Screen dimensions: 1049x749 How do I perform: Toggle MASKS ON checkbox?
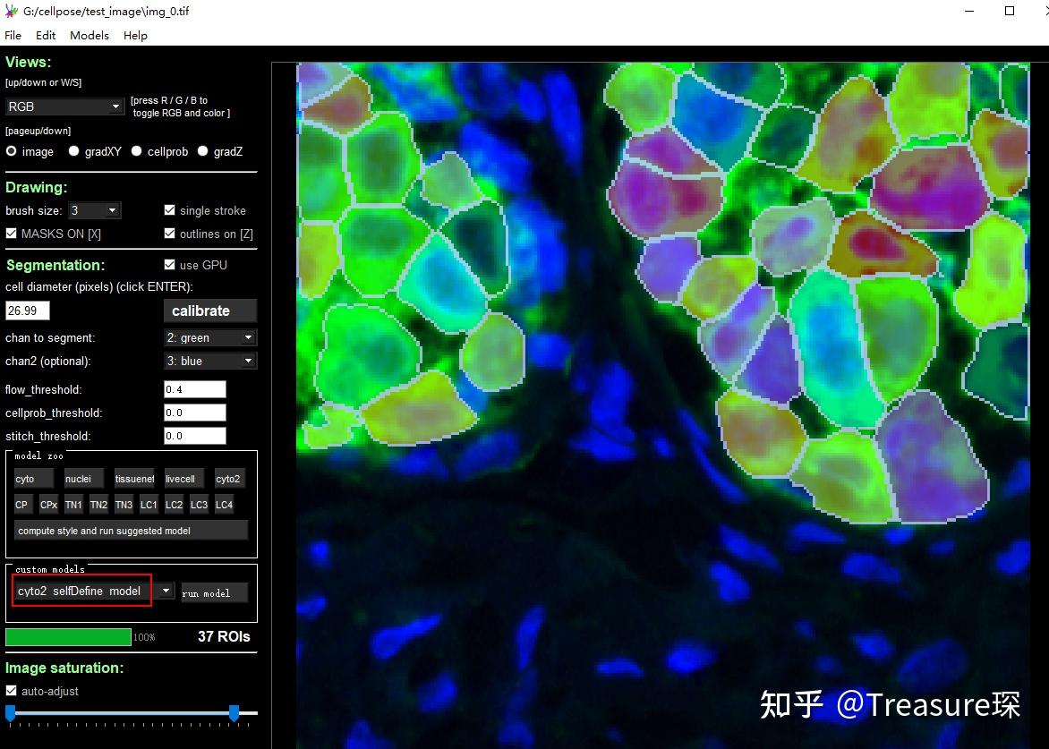pos(11,234)
